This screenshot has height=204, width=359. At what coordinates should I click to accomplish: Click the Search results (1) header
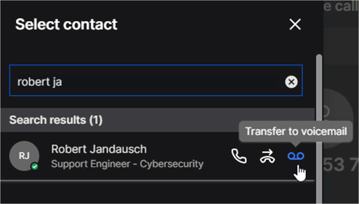coord(56,120)
